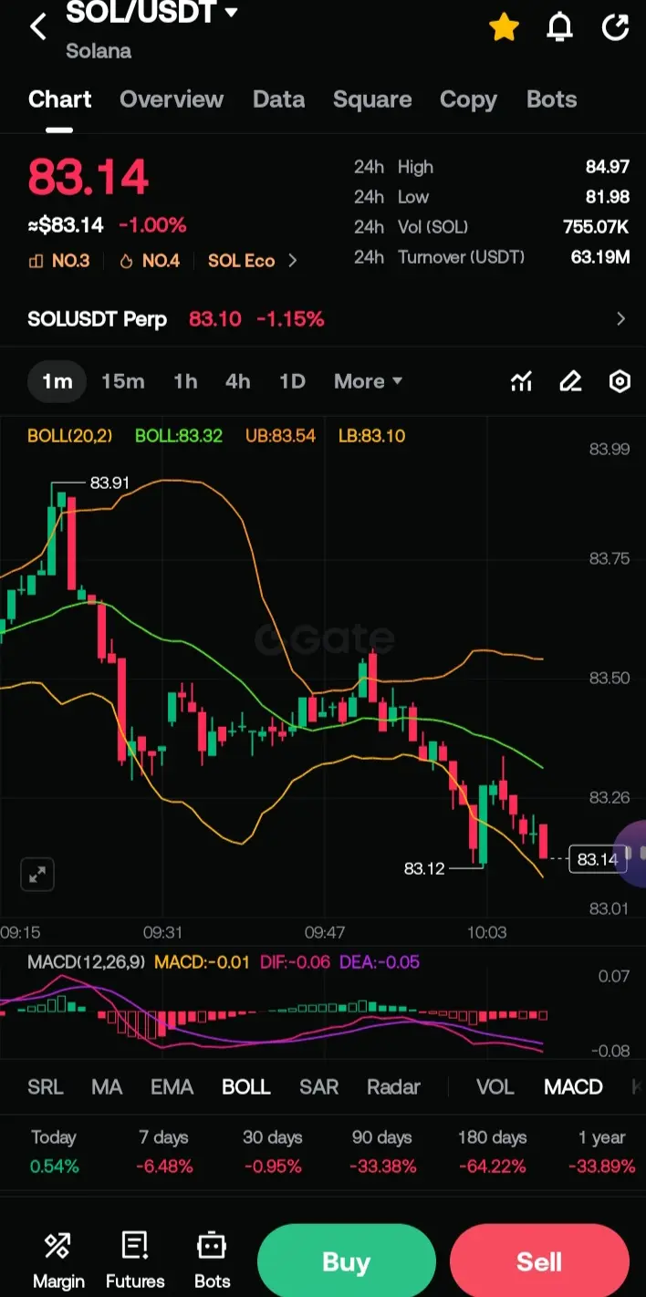Switch to the Copy tab
This screenshot has height=1297, width=646.
pos(468,99)
